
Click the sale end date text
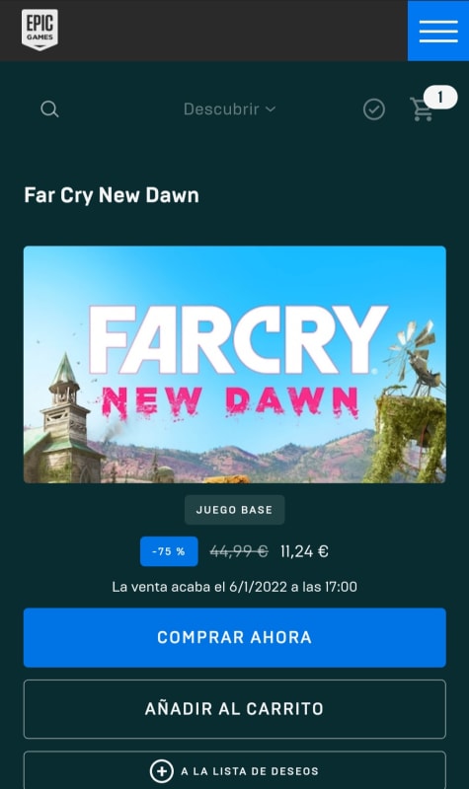(235, 587)
